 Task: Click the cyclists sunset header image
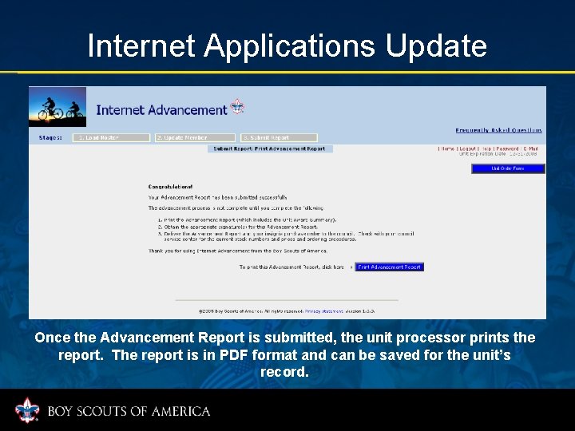coord(57,107)
